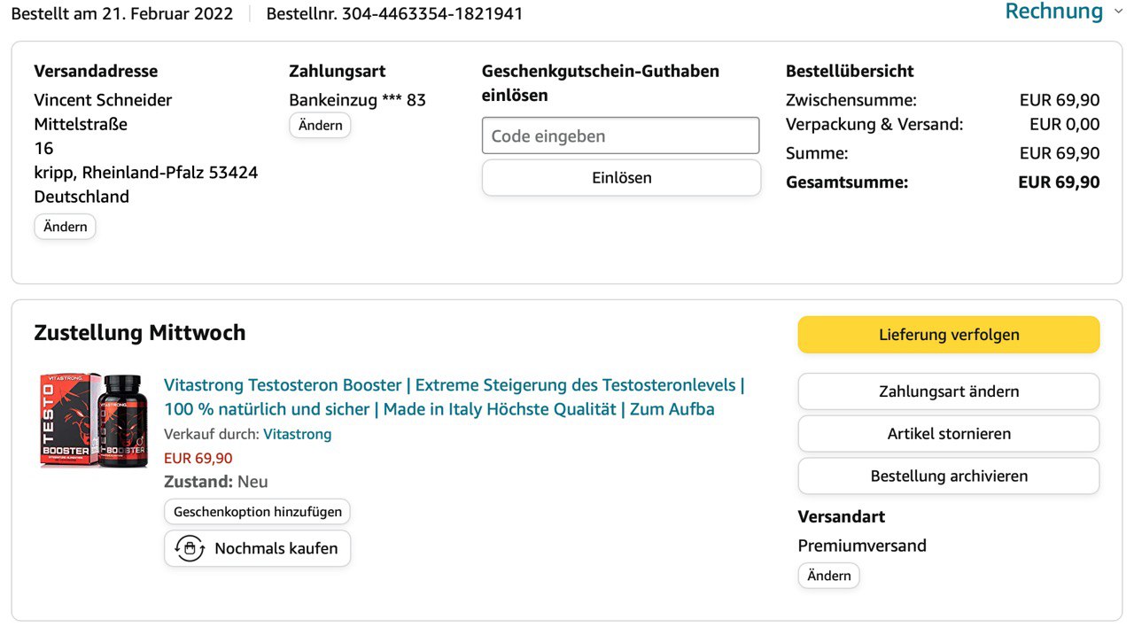This screenshot has height=627, width=1134.
Task: Click the Bestellnr. order number text
Action: pyautogui.click(x=394, y=14)
